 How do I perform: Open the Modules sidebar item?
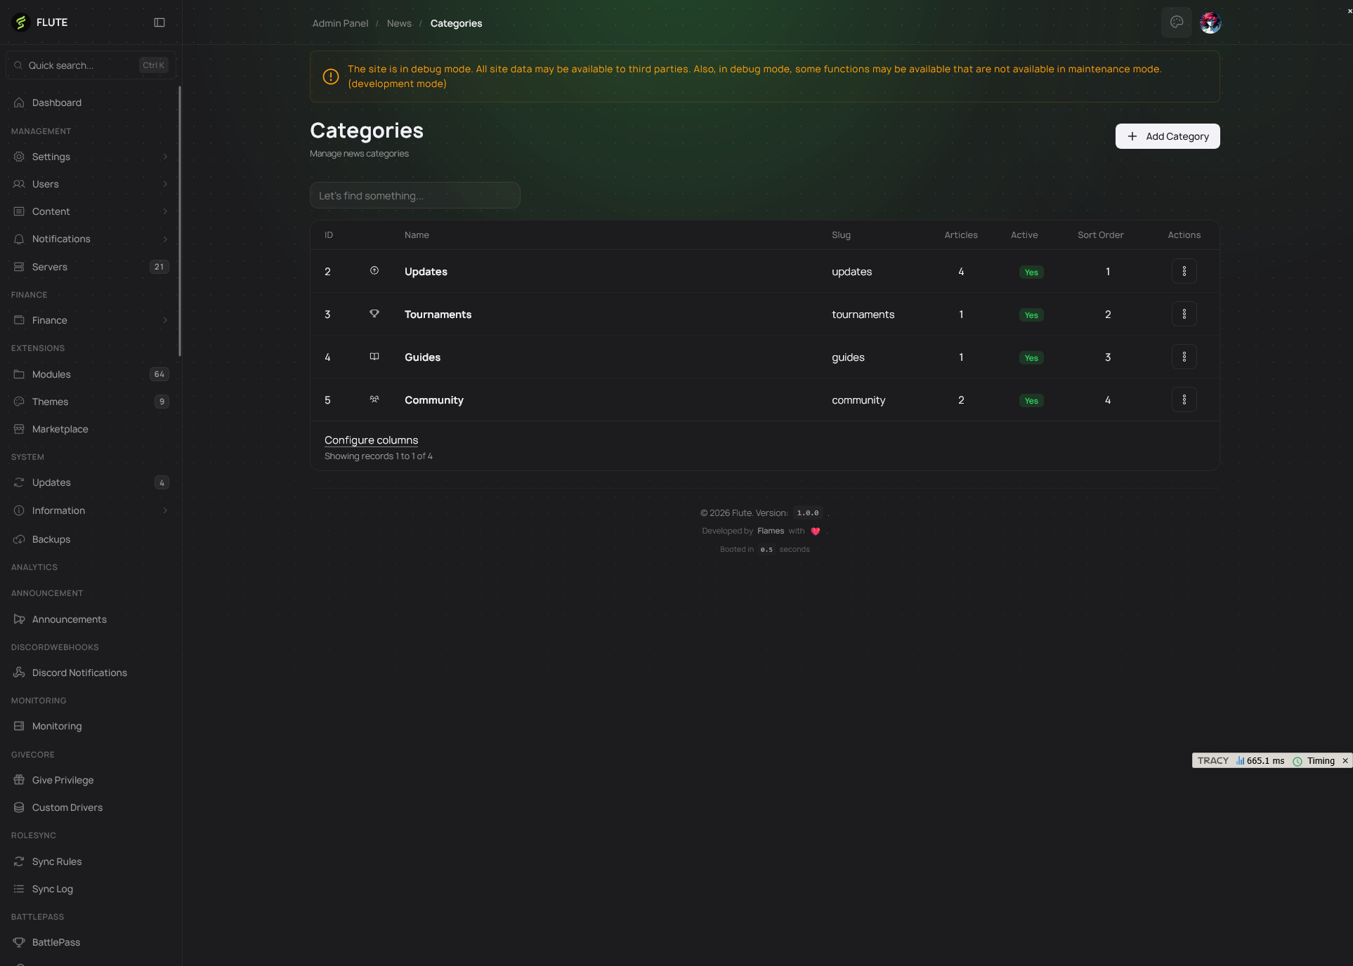click(51, 374)
